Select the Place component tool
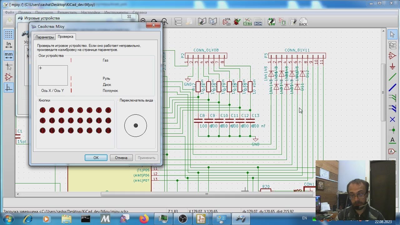 point(392,56)
